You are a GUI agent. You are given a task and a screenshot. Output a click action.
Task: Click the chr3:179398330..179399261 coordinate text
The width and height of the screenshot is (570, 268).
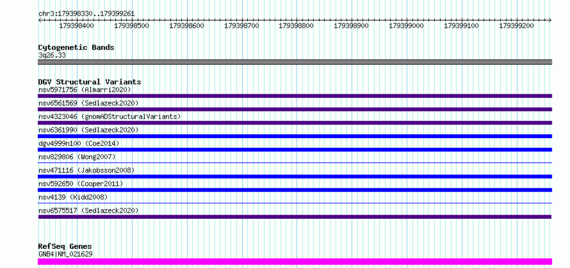pos(86,14)
